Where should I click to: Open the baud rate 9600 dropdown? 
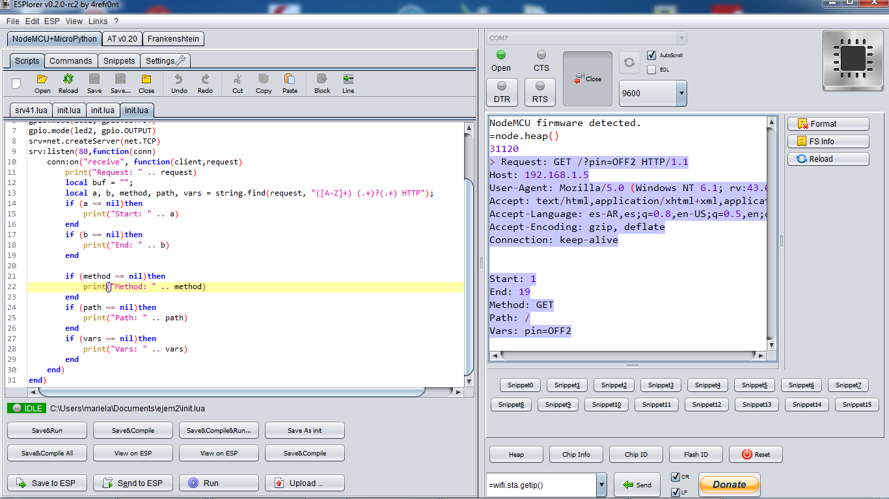pyautogui.click(x=681, y=93)
